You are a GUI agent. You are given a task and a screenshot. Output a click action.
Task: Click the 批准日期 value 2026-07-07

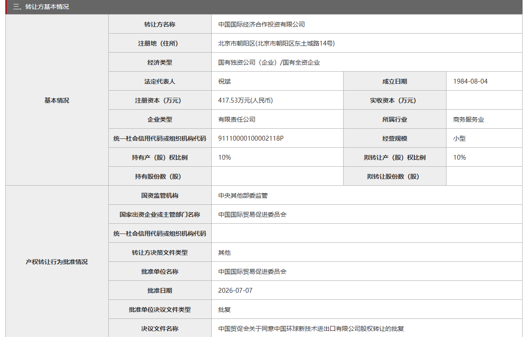coord(235,291)
